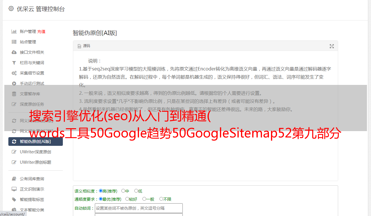Click the gear icon beside 优采云 管理控制台
Image resolution: width=371 pixels, height=216 pixels.
click(x=11, y=9)
